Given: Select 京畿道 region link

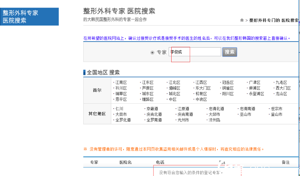Looking at the screenshot, I should [152, 109].
